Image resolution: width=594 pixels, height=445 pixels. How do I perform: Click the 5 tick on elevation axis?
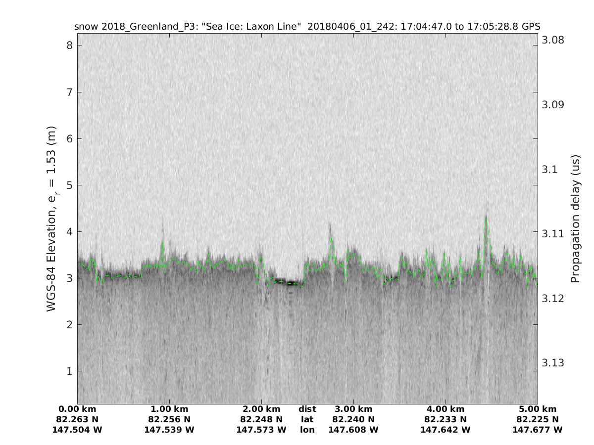point(70,185)
